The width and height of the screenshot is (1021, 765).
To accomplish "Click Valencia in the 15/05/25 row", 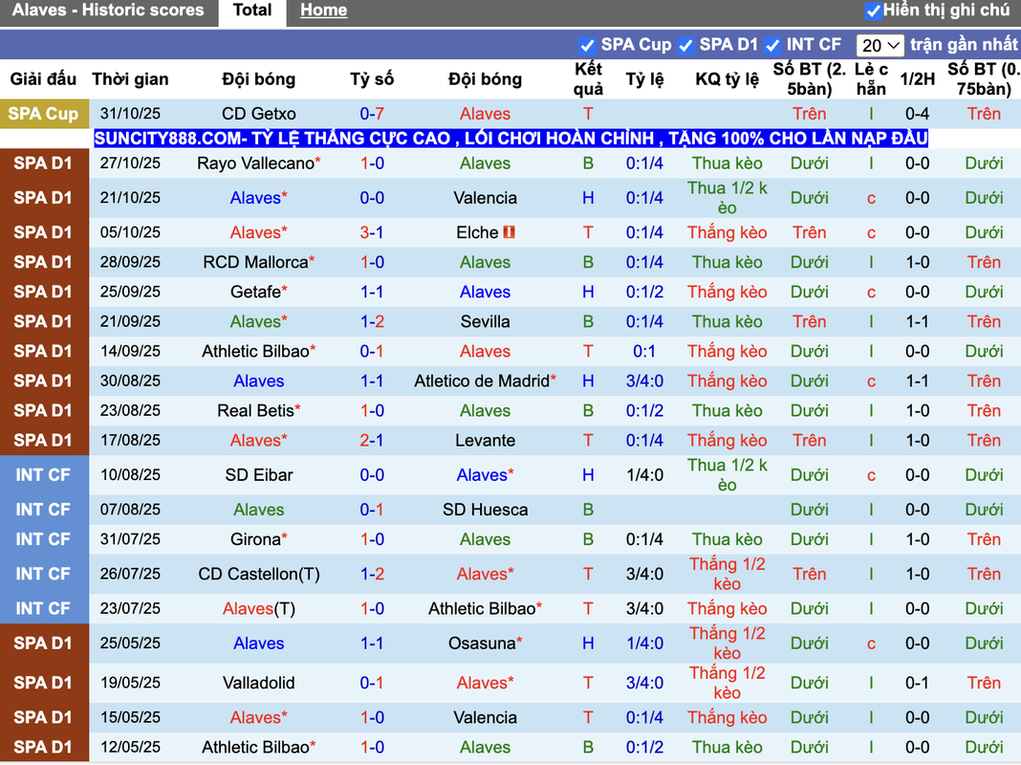I will [485, 717].
